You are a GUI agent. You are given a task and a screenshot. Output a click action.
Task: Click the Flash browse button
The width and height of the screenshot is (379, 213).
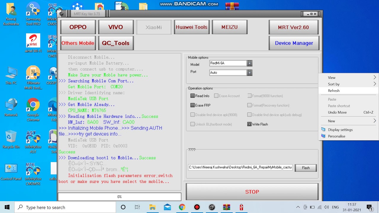(x=306, y=168)
